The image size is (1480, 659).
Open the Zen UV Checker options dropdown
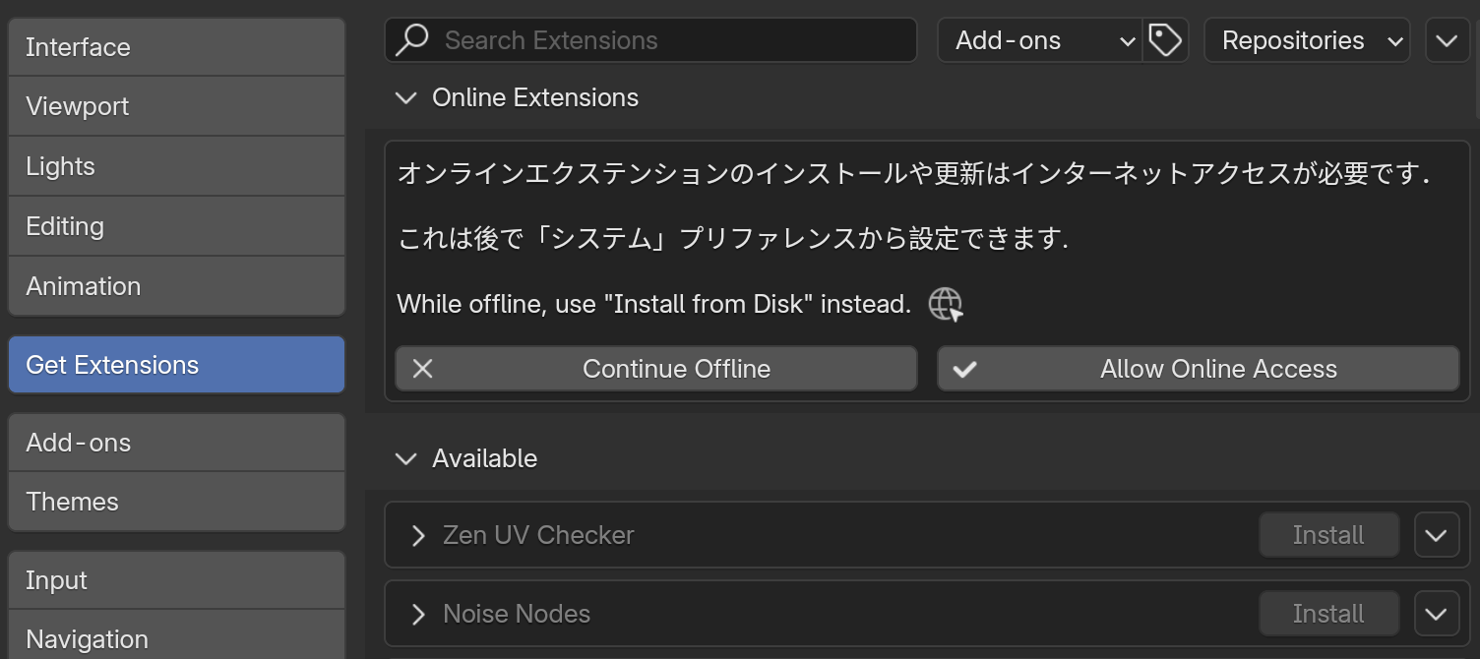[x=1437, y=534]
